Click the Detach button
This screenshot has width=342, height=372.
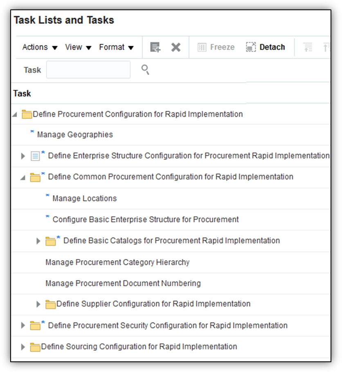[265, 47]
